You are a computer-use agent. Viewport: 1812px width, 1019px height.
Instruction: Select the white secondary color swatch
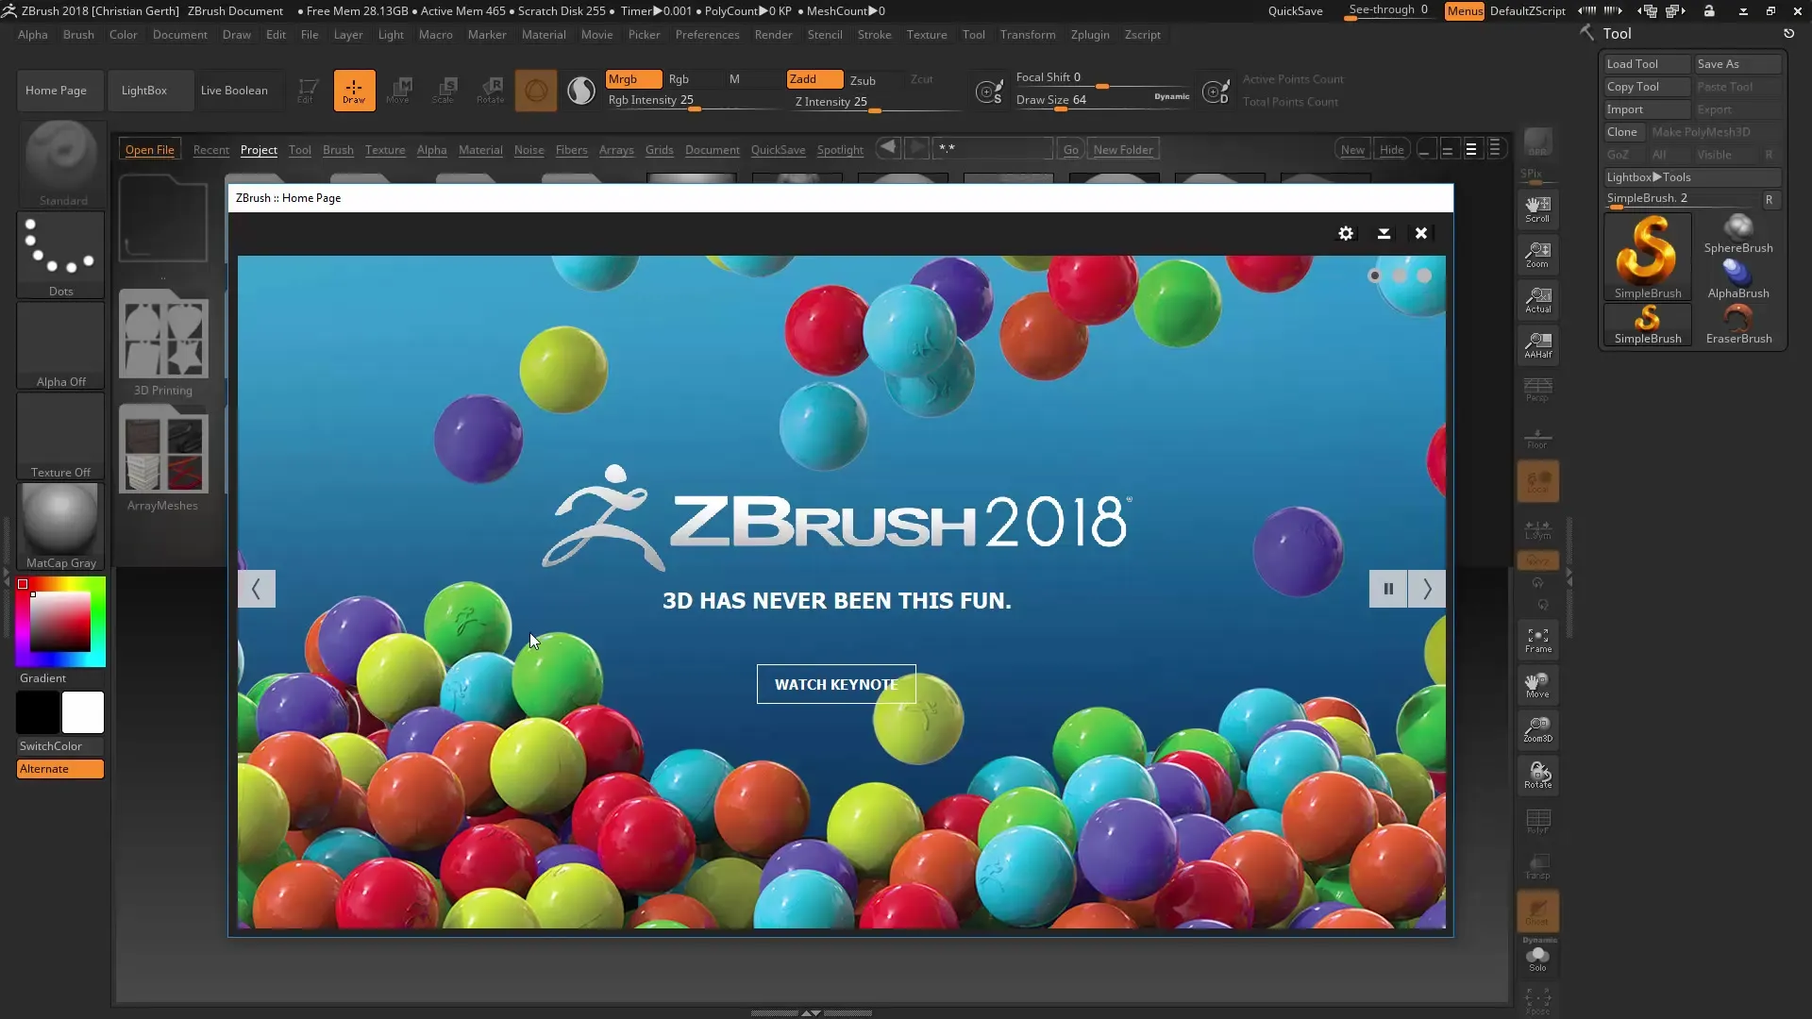pyautogui.click(x=83, y=712)
